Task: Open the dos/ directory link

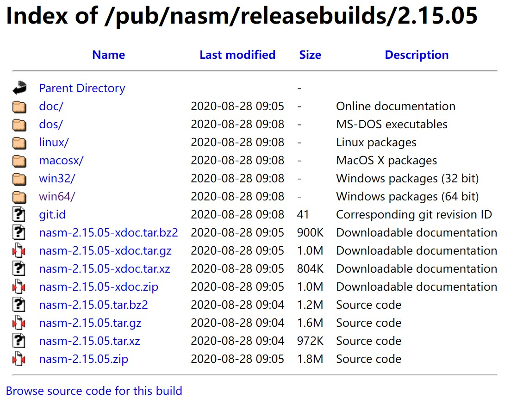Action: (x=51, y=125)
